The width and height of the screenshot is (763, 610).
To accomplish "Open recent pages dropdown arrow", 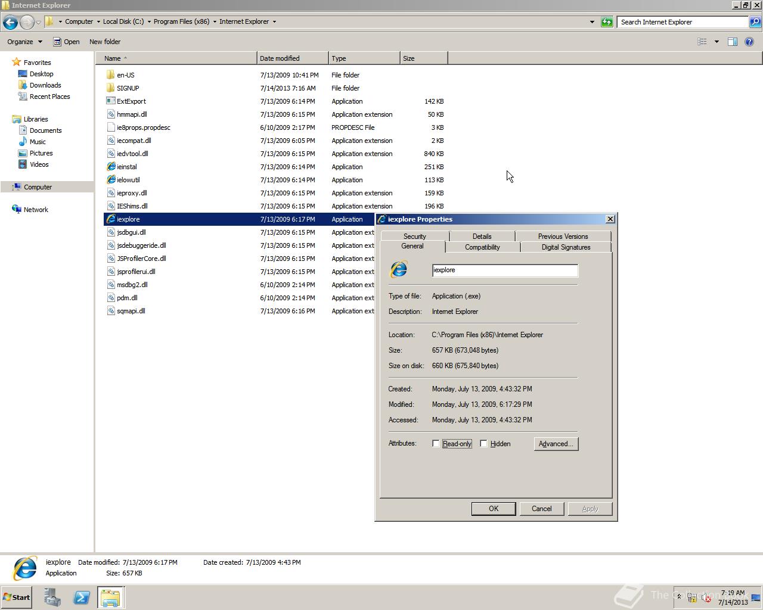I will click(x=39, y=22).
